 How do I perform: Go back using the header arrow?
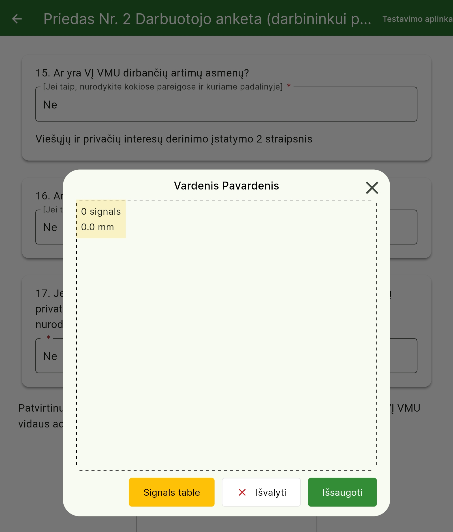pyautogui.click(x=17, y=19)
